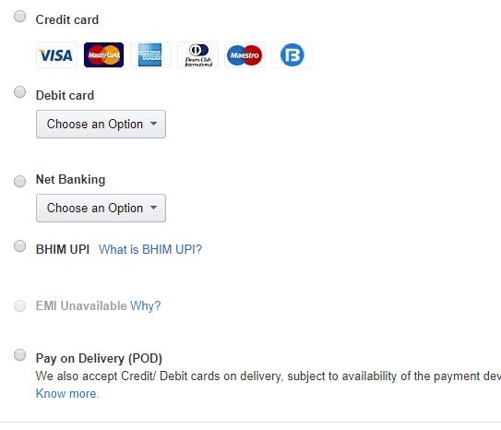This screenshot has height=430, width=501.
Task: Open the Know more link
Action: pos(67,394)
